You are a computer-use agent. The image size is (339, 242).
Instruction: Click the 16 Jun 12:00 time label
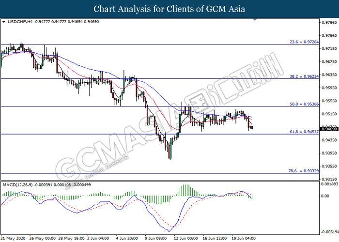[215, 238]
